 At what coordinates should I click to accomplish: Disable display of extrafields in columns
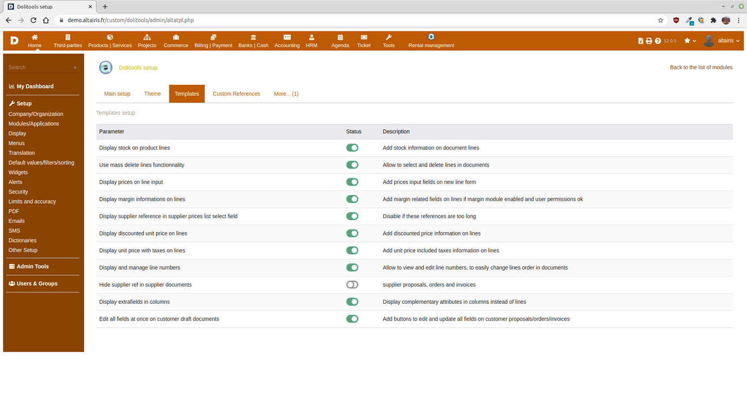pos(352,301)
